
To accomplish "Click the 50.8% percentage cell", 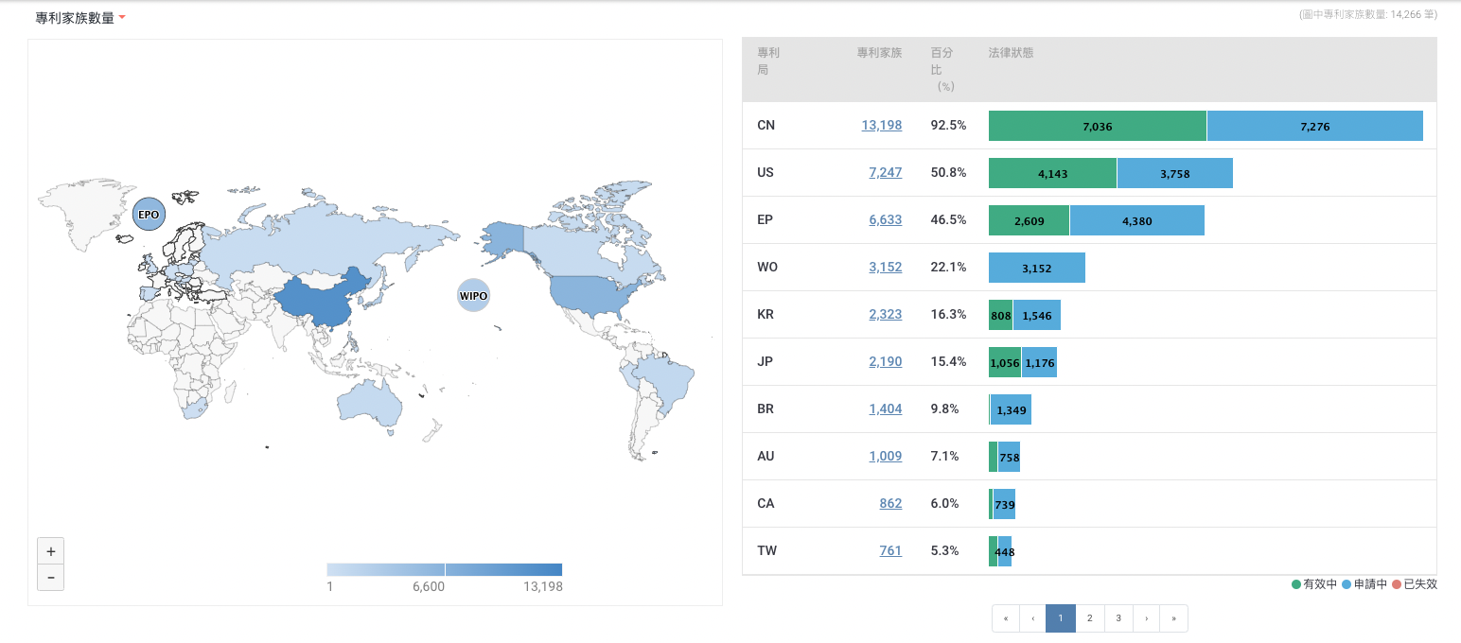I will [x=948, y=172].
